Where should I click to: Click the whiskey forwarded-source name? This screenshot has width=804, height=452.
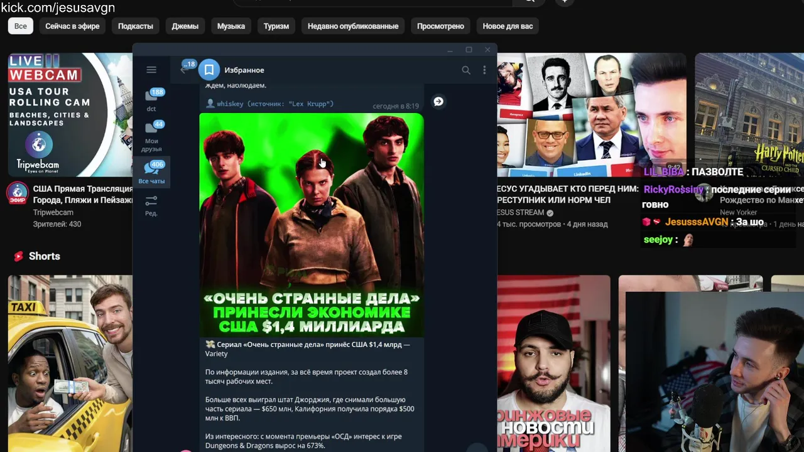(230, 104)
